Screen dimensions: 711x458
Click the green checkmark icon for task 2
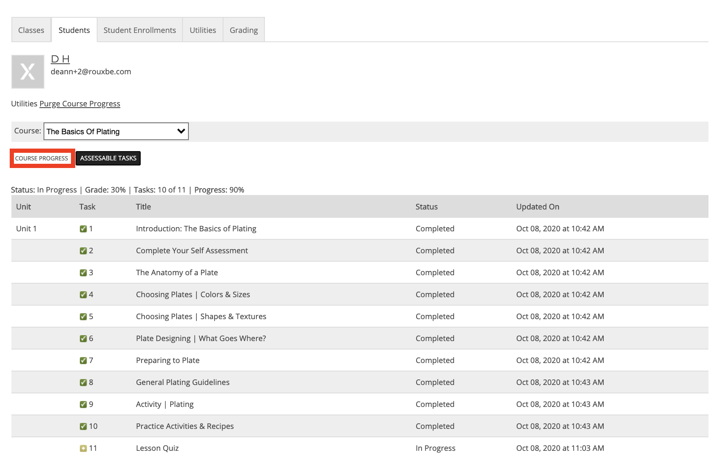tap(83, 251)
